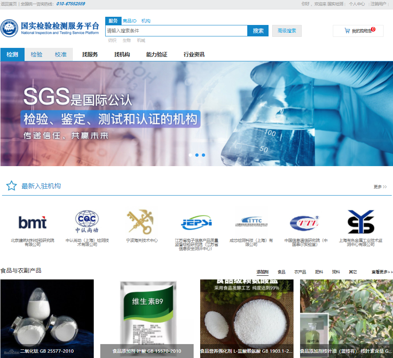This screenshot has height=358, width=393.
Task: Open the shopping cart icon
Action: 347,31
